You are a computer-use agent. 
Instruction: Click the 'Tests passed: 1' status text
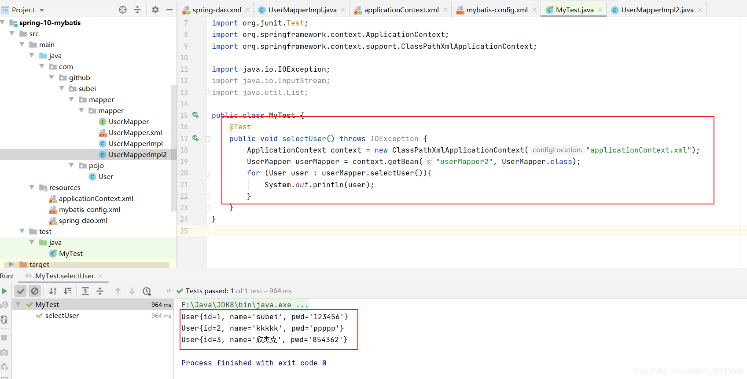[210, 291]
